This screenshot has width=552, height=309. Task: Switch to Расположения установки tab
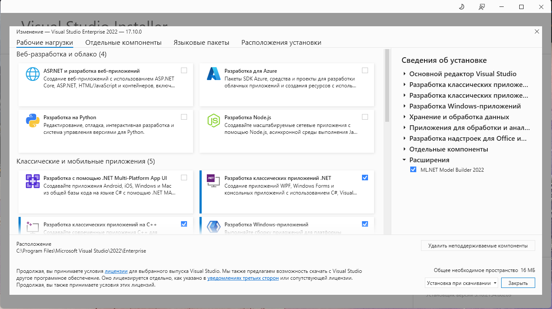(281, 43)
